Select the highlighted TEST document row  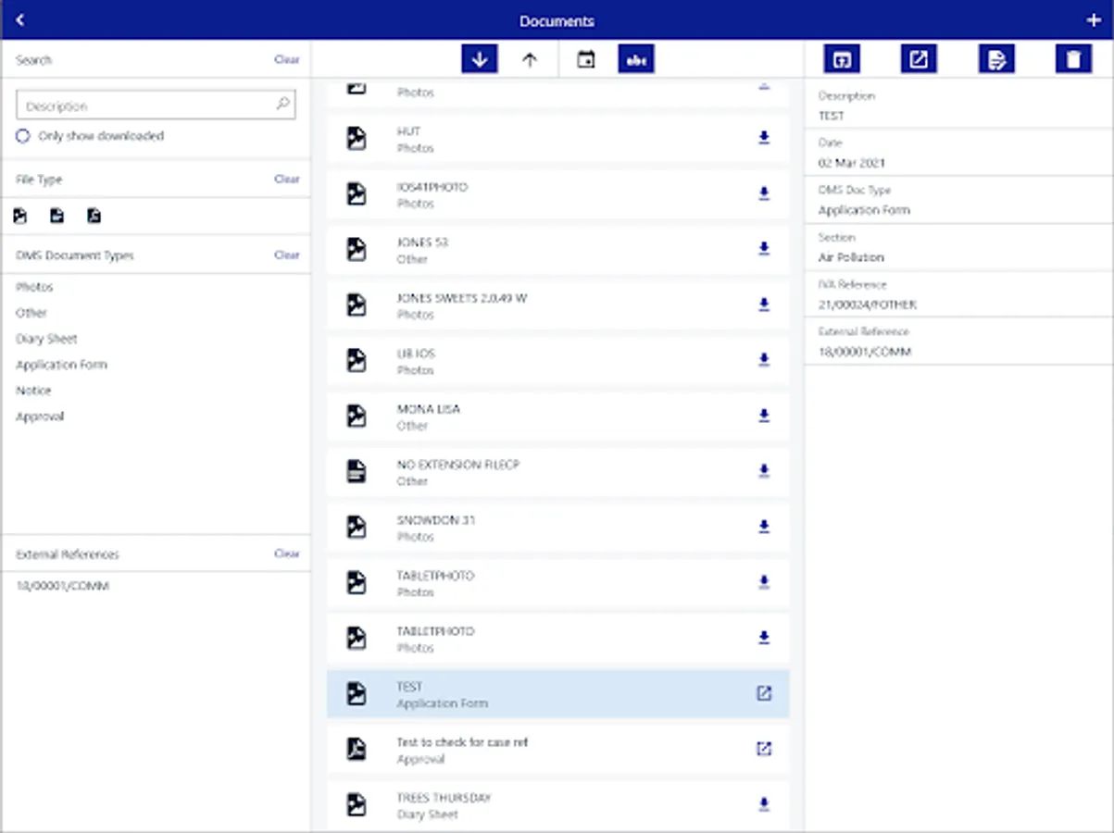click(558, 694)
